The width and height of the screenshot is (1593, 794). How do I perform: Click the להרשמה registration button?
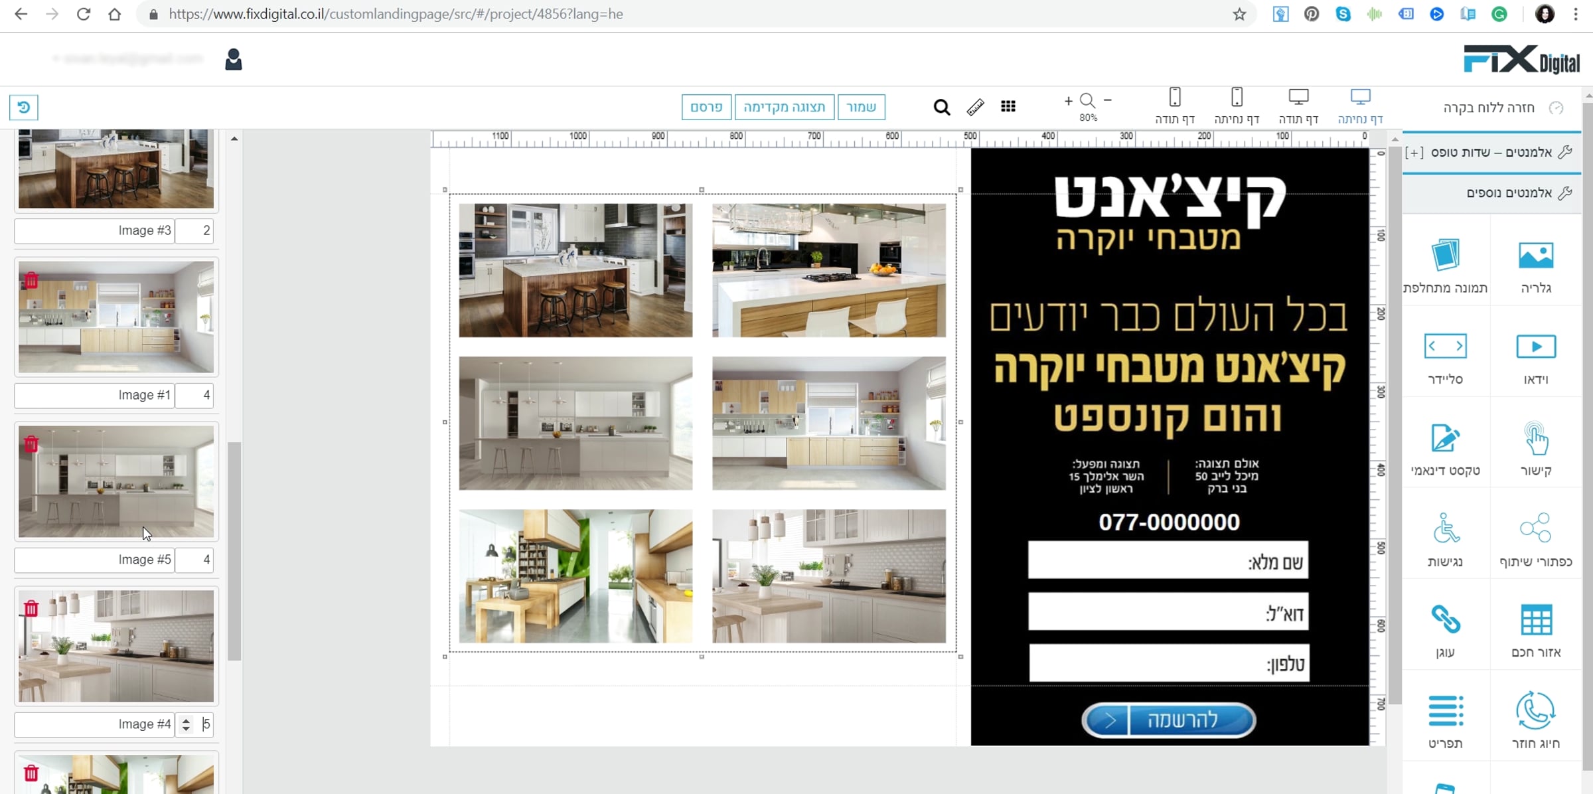coord(1168,720)
